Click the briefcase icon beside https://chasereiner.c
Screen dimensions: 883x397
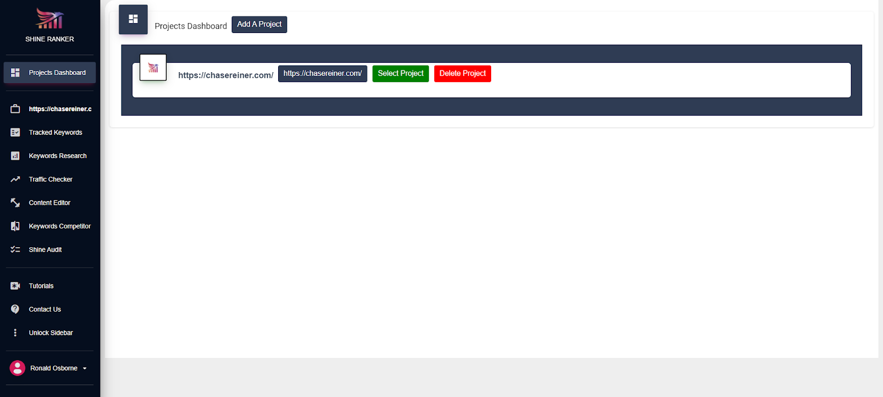(15, 109)
